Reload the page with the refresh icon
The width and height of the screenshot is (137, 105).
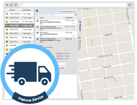16,5
